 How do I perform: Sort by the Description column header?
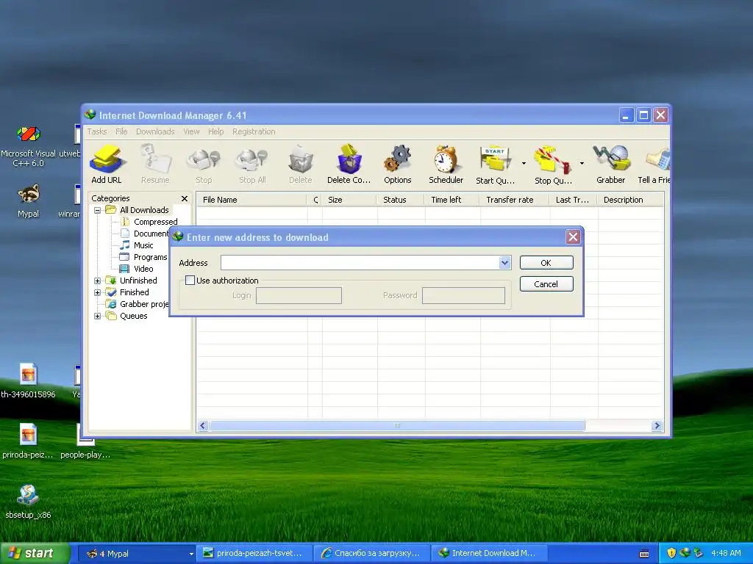pyautogui.click(x=630, y=200)
